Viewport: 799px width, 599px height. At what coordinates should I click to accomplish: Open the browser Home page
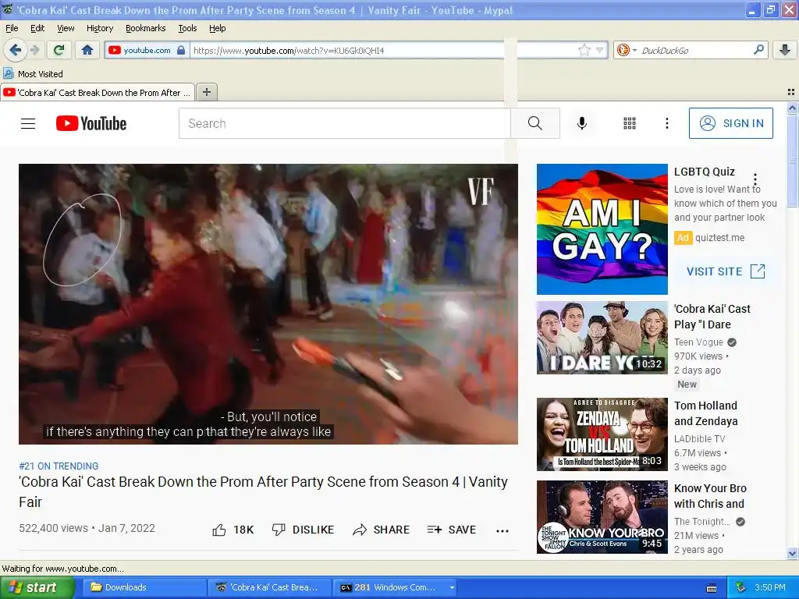click(x=87, y=50)
